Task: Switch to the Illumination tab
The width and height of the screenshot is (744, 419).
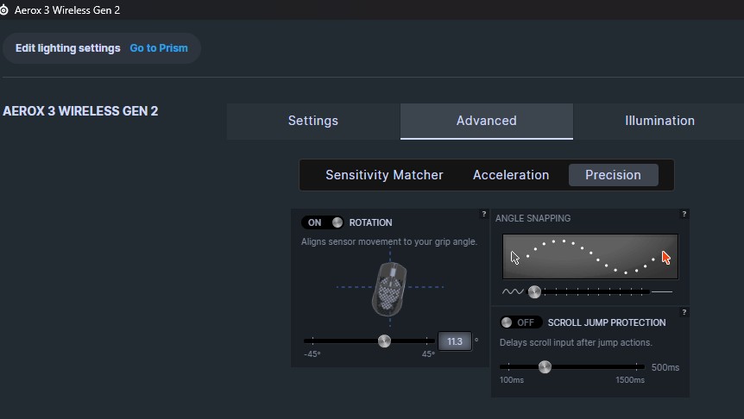Action: pyautogui.click(x=659, y=121)
